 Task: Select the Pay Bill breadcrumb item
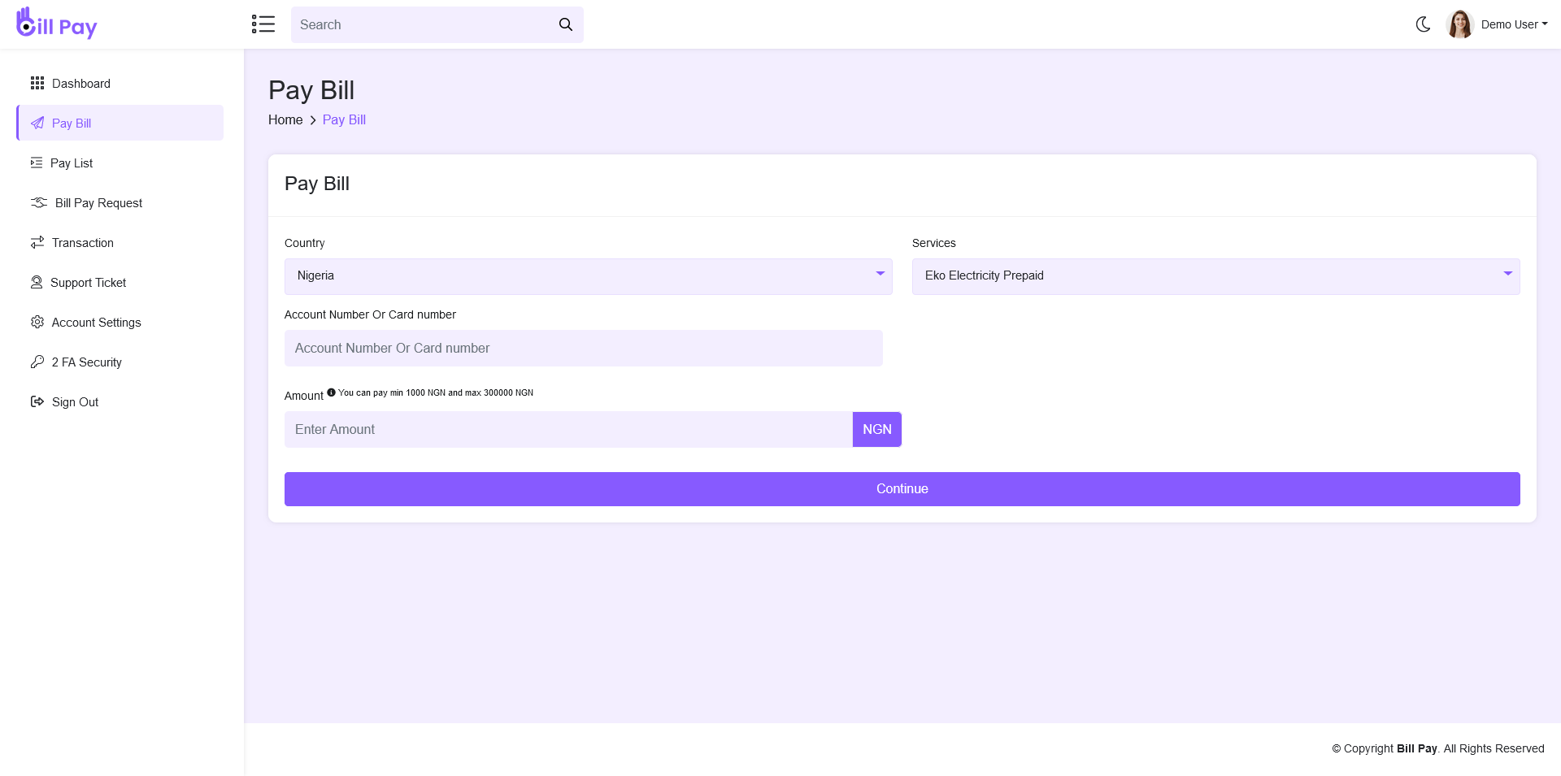click(344, 119)
